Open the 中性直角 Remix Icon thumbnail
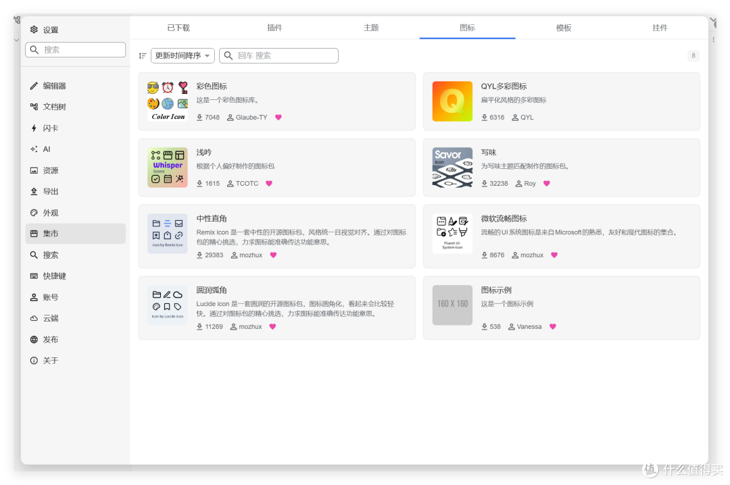 point(168,234)
